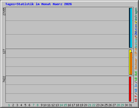The image size is (139, 108).
Task: Click the green kB Out legend text
Action: point(136,76)
